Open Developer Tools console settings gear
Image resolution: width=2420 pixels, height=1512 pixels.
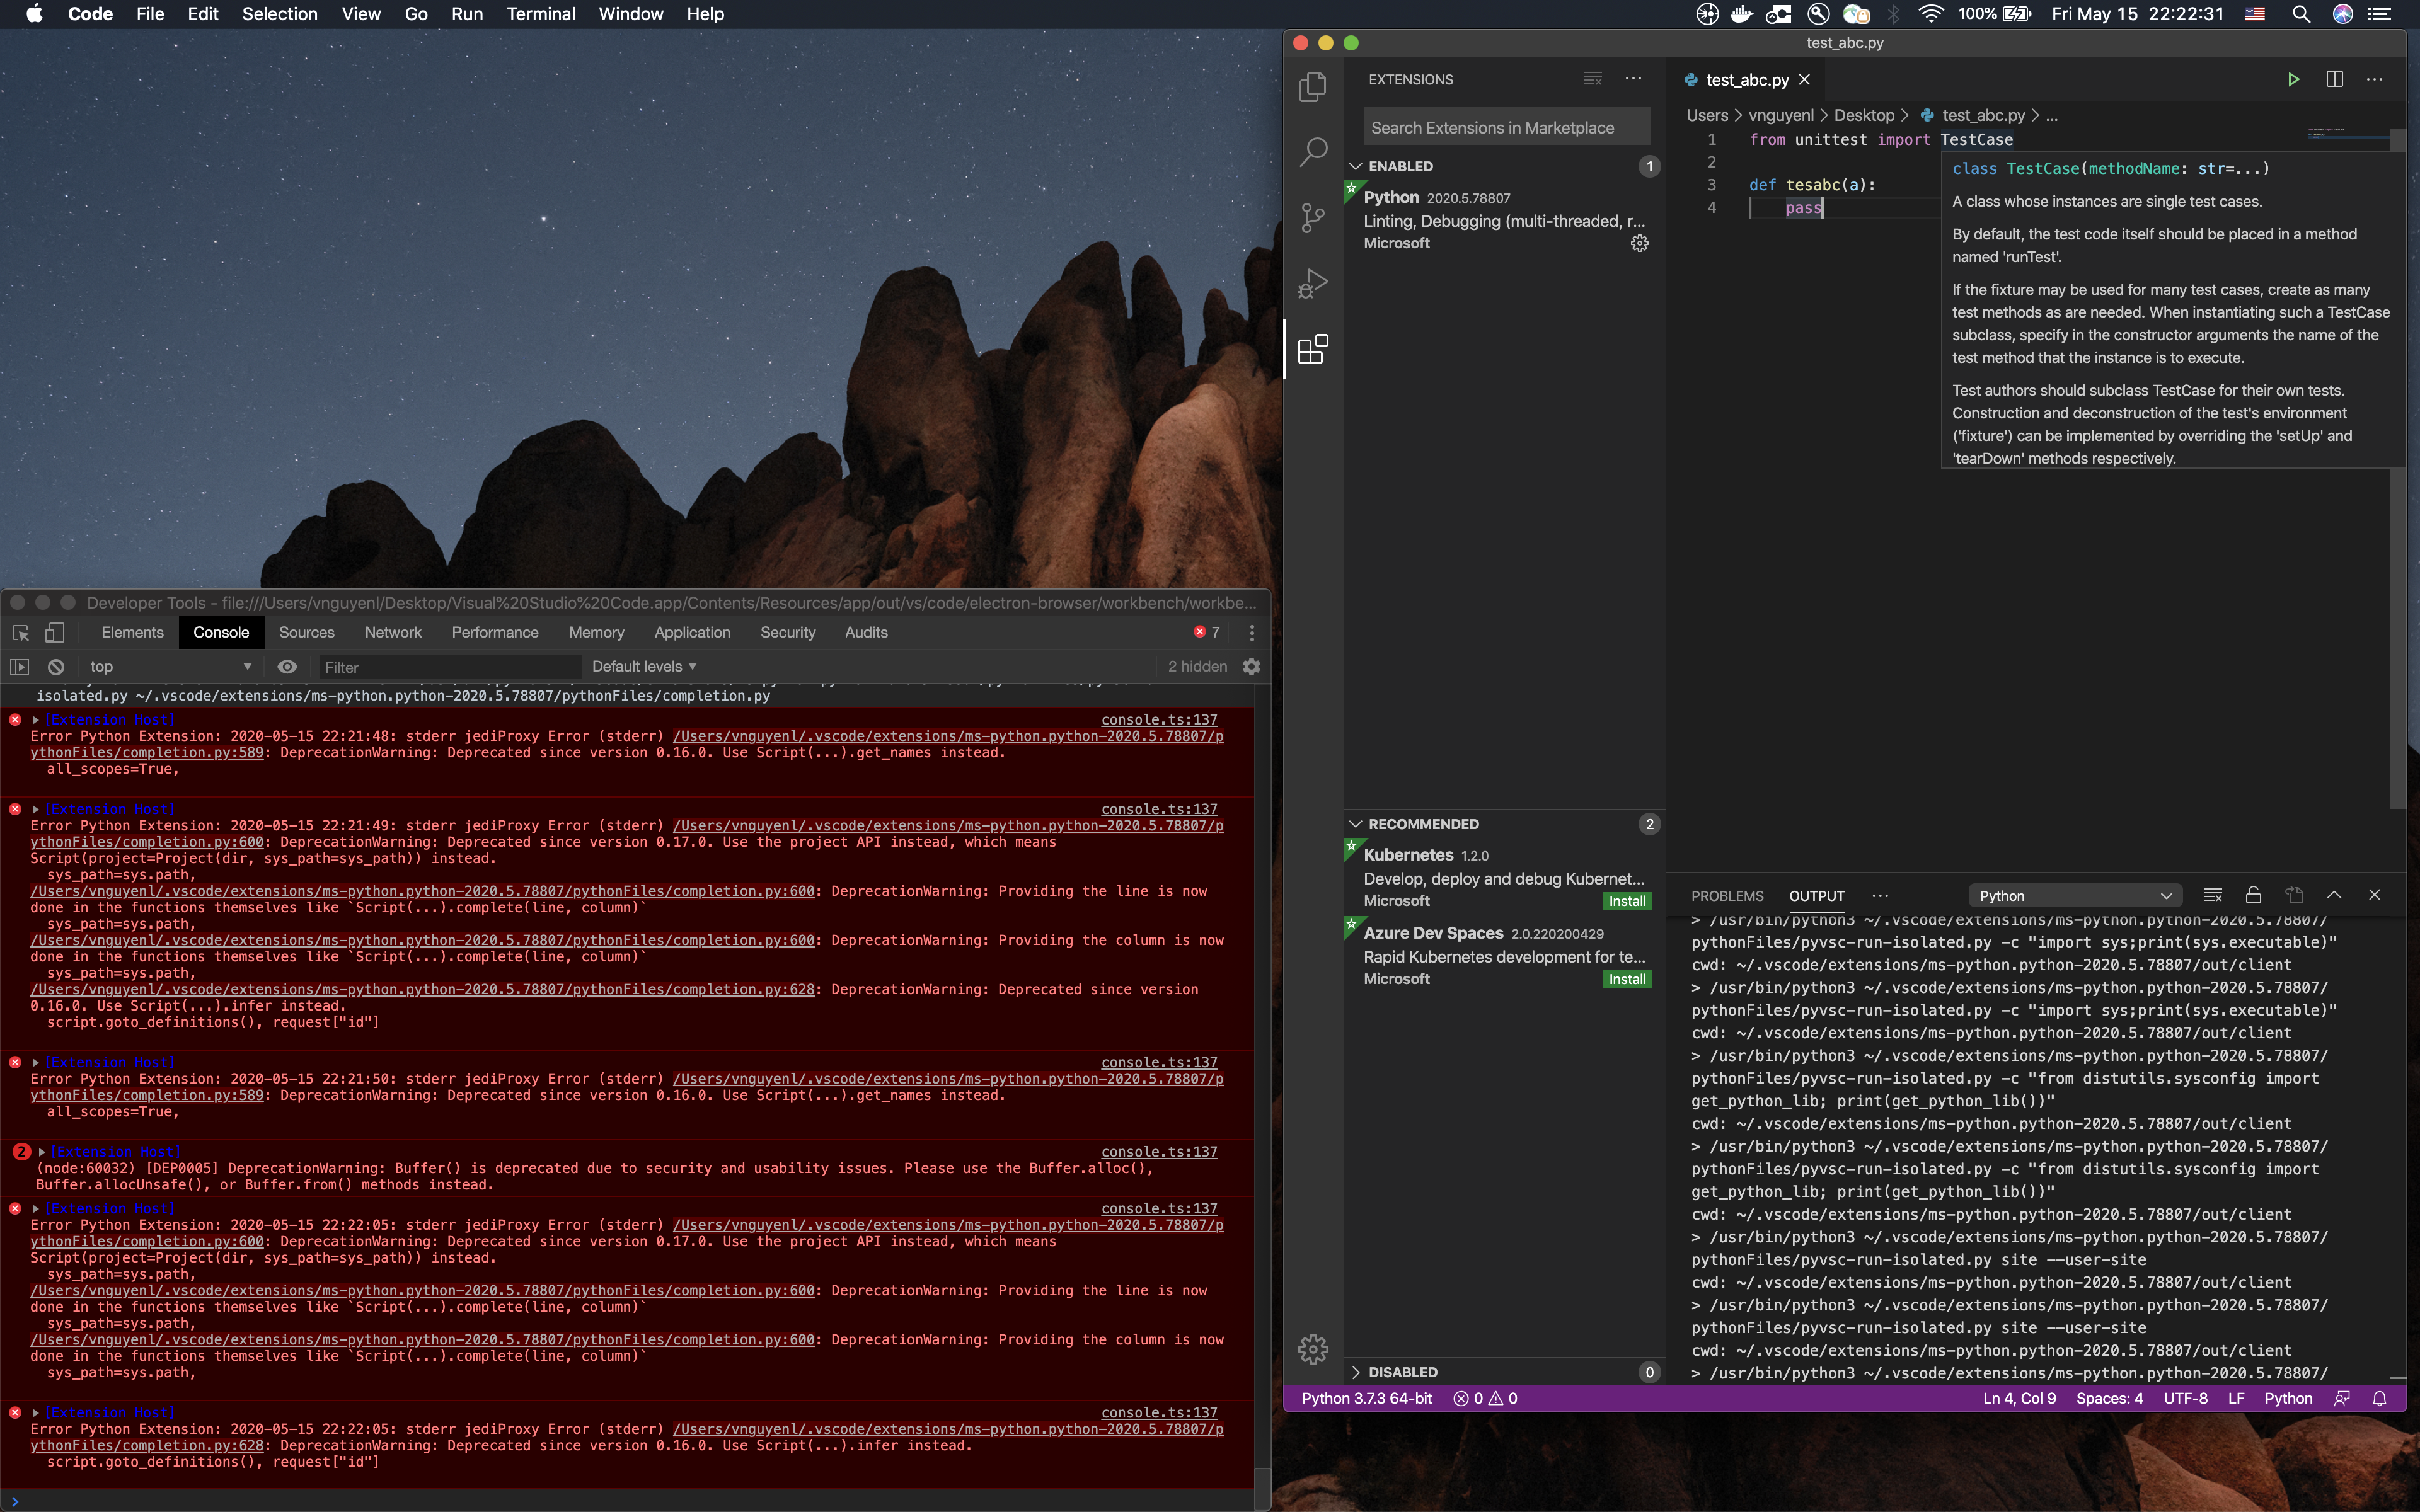point(1251,667)
